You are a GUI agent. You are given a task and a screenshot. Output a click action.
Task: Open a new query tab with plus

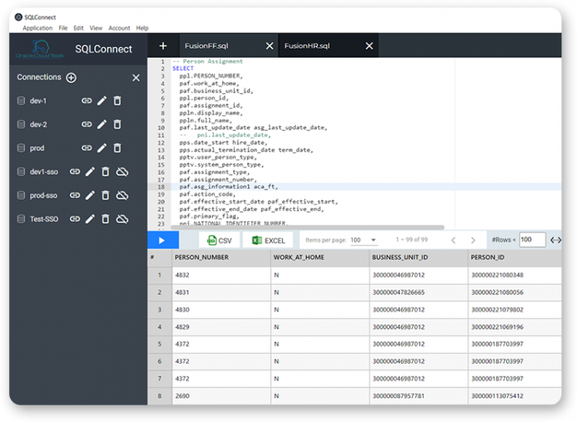(x=163, y=45)
